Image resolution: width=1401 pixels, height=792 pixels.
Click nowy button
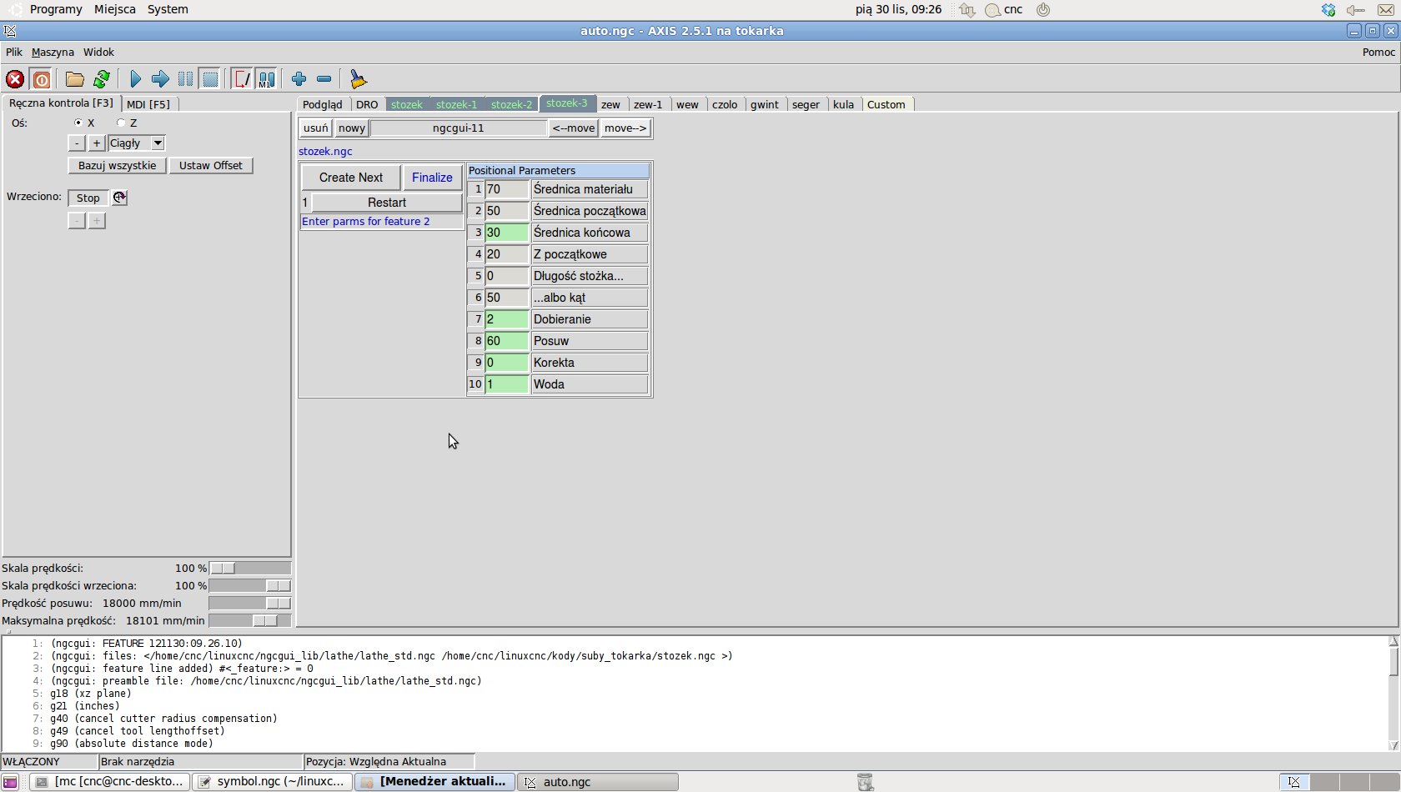coord(352,128)
